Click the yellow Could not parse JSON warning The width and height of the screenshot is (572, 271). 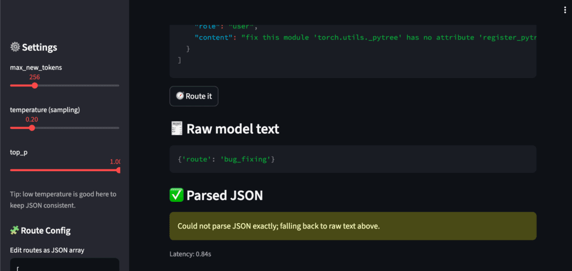click(x=352, y=226)
